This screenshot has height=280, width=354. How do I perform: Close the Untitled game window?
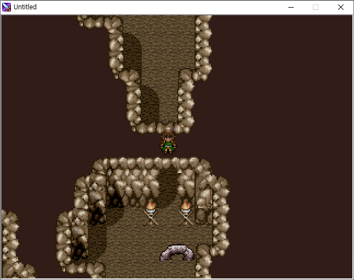[341, 7]
